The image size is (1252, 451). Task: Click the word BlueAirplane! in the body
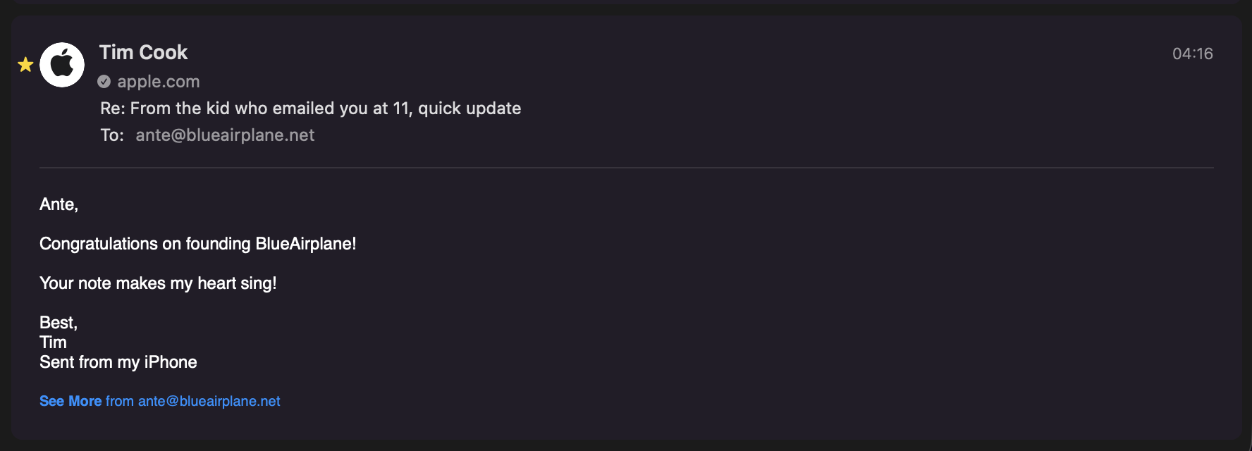(x=305, y=244)
